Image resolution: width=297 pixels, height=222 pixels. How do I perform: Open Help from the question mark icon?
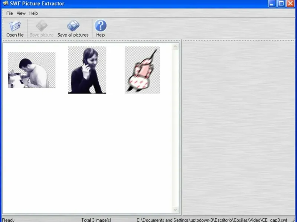[x=101, y=26]
